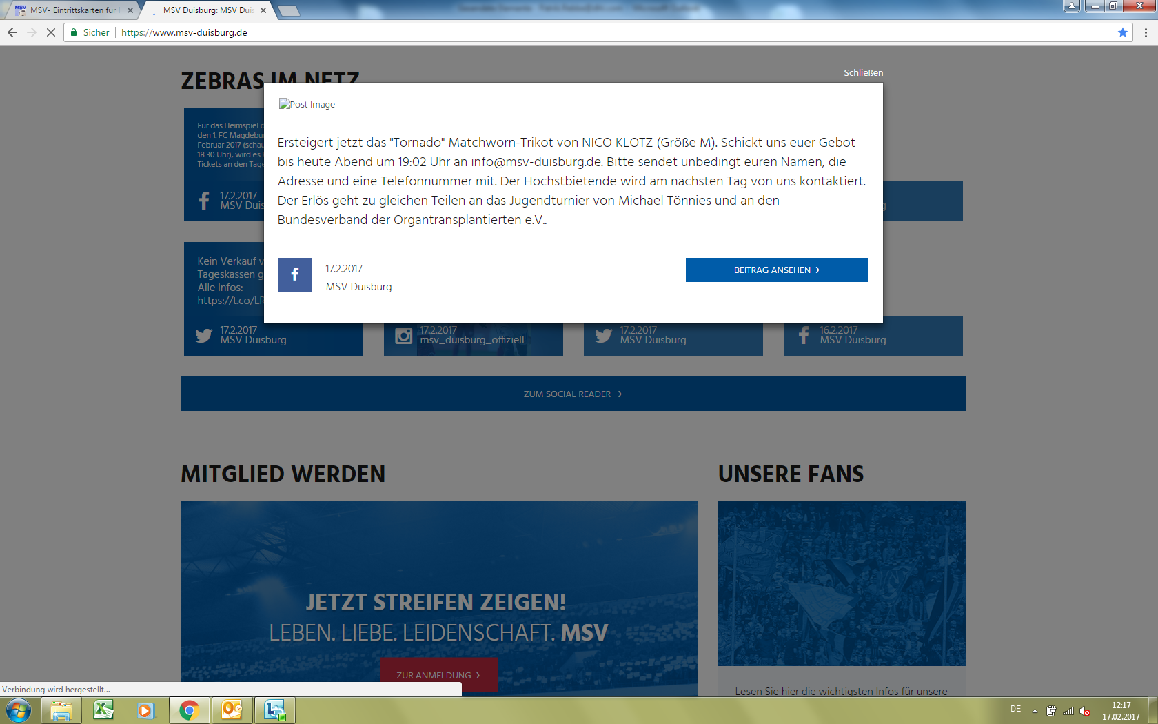The image size is (1158, 724).
Task: Open Excel from the taskbar
Action: tap(103, 710)
